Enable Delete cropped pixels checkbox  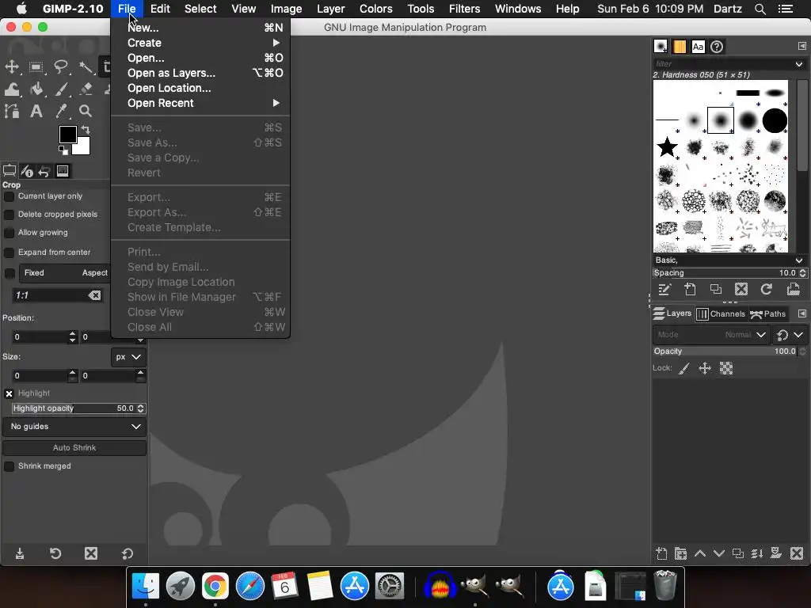9,215
